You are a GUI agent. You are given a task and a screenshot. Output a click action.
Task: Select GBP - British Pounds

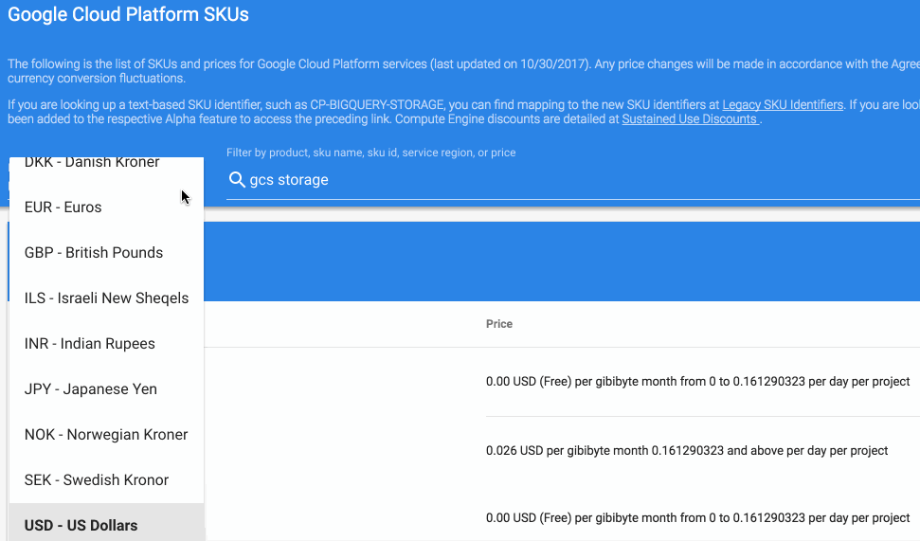(106, 252)
